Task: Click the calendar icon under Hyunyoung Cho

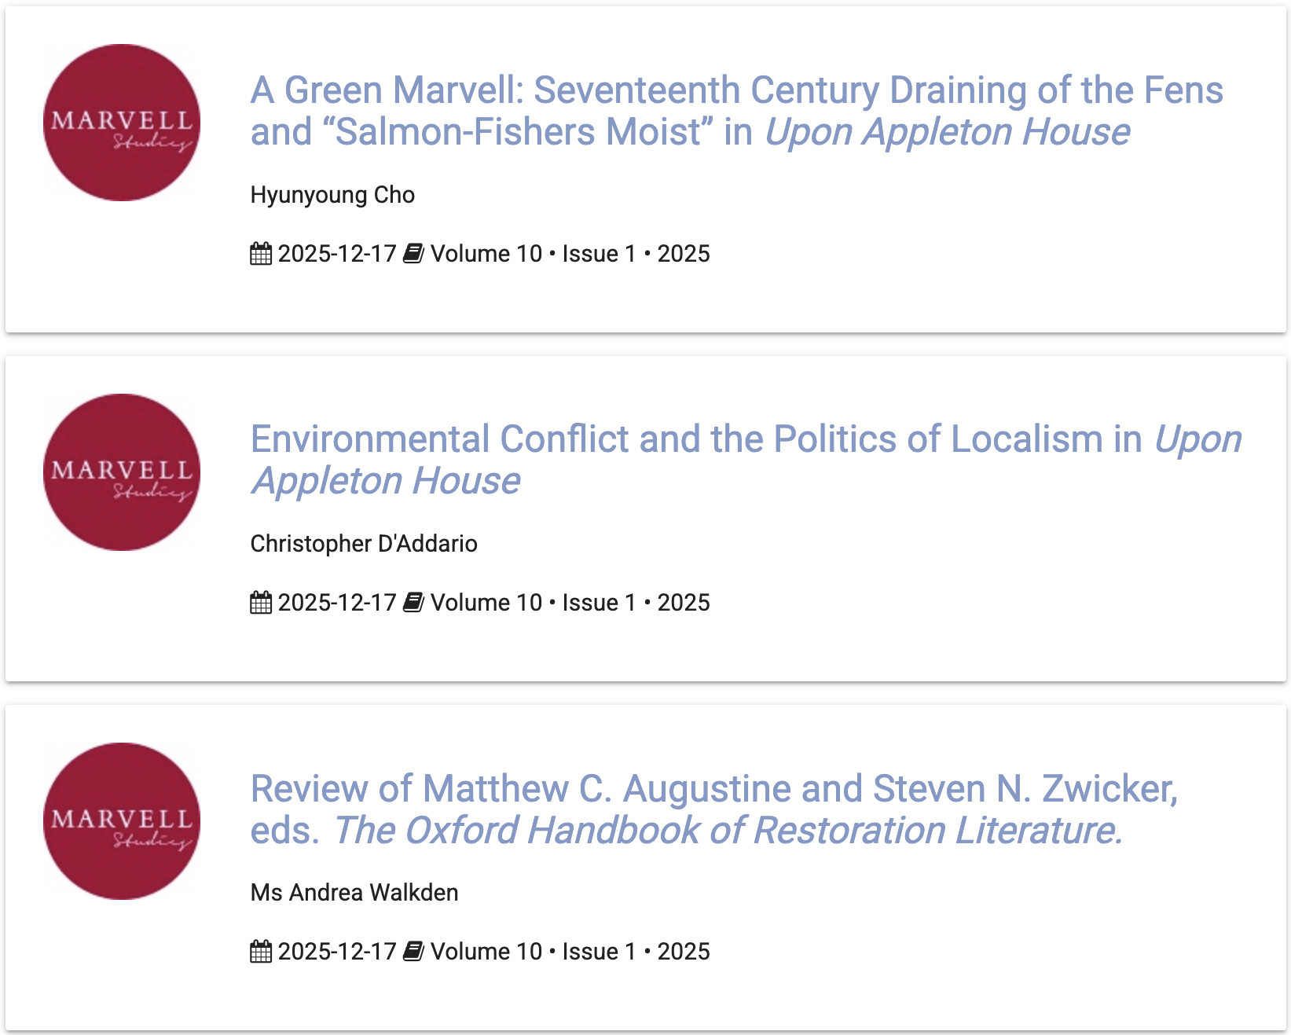Action: (x=261, y=254)
